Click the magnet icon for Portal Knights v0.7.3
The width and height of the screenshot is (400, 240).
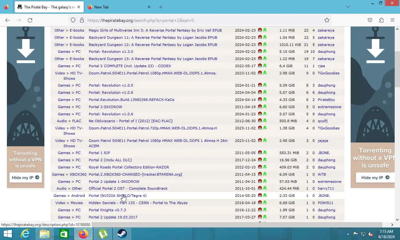pyautogui.click(x=260, y=210)
